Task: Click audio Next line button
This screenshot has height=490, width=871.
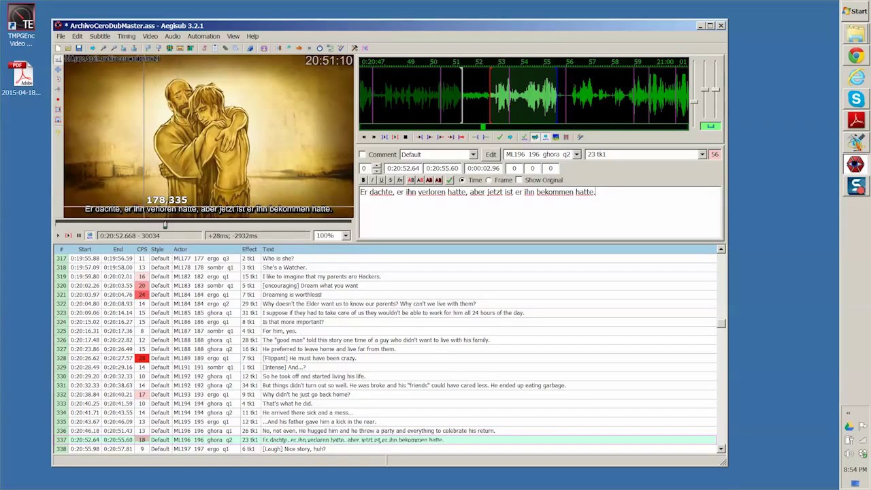Action: (374, 137)
